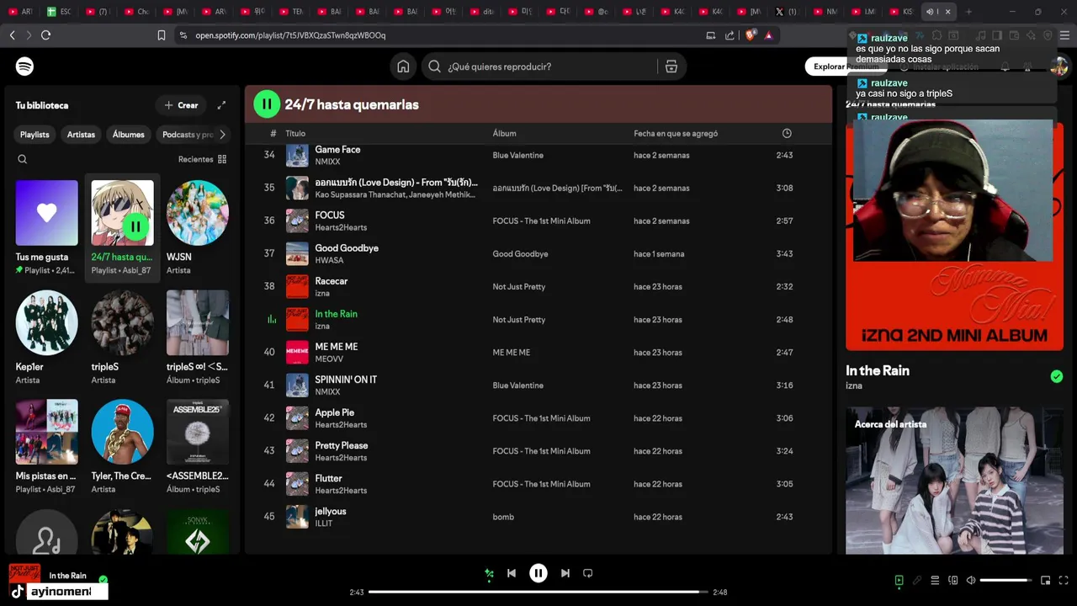Toggle the Now Playing view panel button
The height and width of the screenshot is (606, 1077).
pyautogui.click(x=899, y=580)
